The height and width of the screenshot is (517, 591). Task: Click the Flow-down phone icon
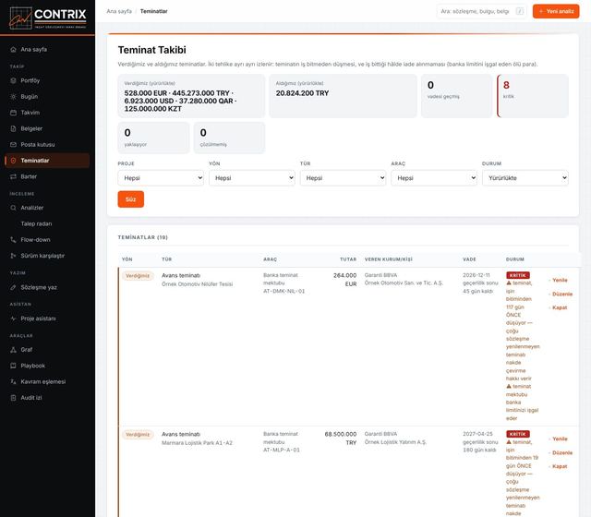coord(13,240)
